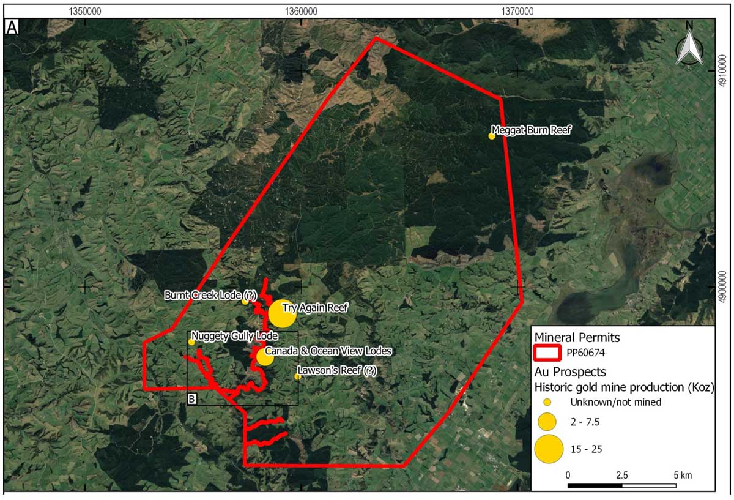
Task: Click the panel A label in corner
Action: click(x=12, y=28)
